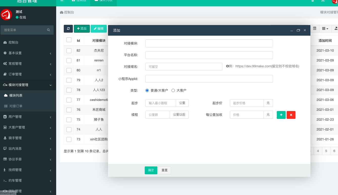Click the green plus add-row icon

[x=281, y=115]
